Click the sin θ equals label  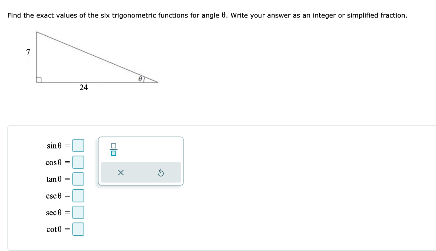pos(57,145)
